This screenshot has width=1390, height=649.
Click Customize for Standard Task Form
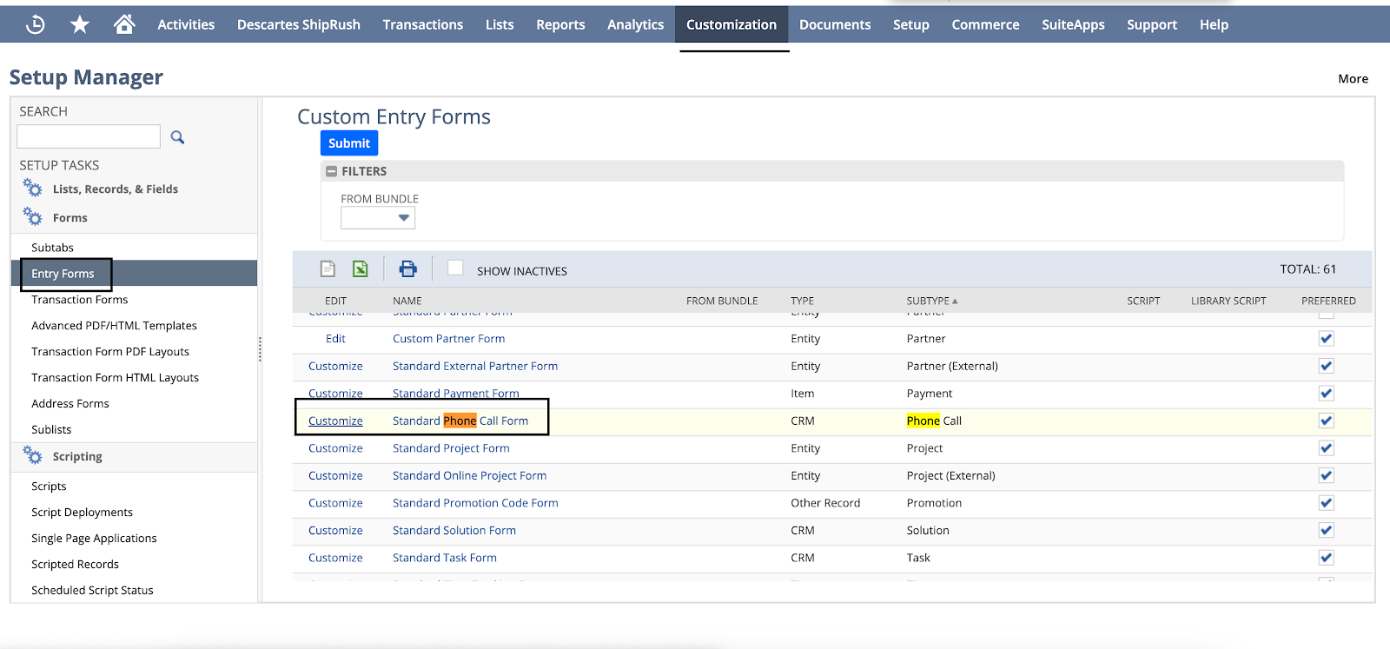point(335,558)
